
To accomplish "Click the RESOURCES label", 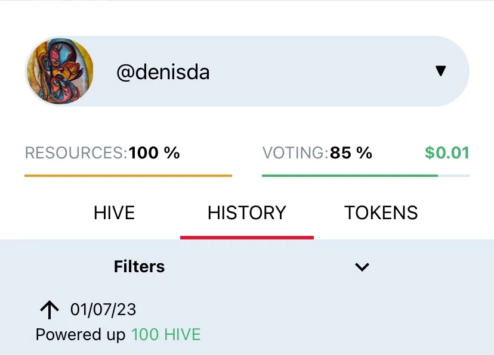I will (x=76, y=153).
